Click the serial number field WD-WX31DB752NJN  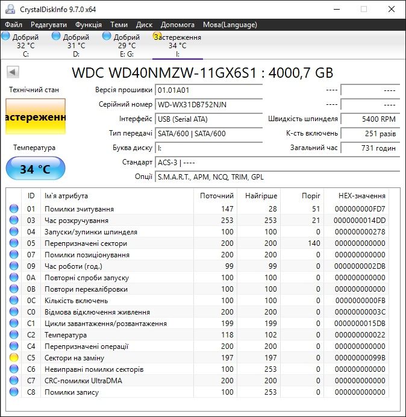click(x=208, y=104)
